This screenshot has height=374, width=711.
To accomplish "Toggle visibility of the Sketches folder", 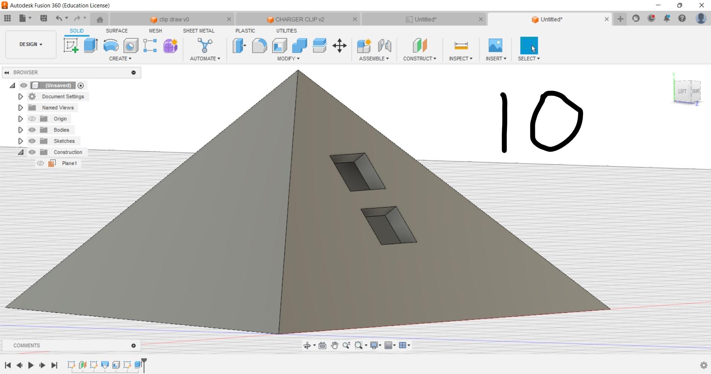I will [x=32, y=141].
